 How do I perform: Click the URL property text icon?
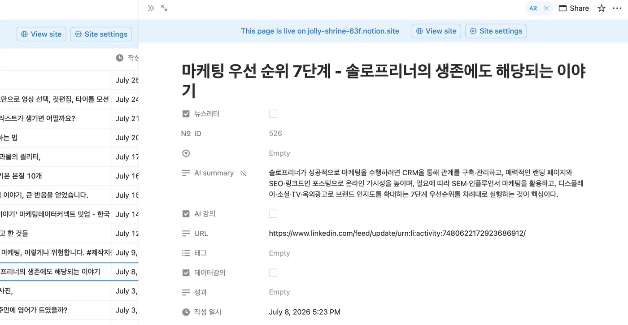coord(186,234)
